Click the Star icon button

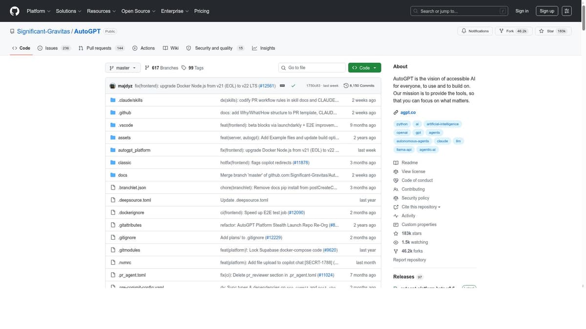point(542,31)
